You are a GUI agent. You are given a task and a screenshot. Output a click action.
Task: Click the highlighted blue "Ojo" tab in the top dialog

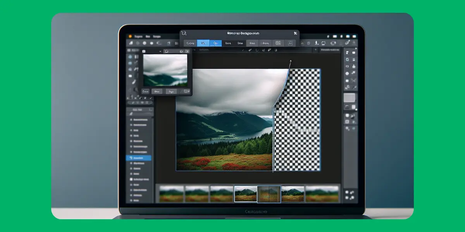[215, 43]
